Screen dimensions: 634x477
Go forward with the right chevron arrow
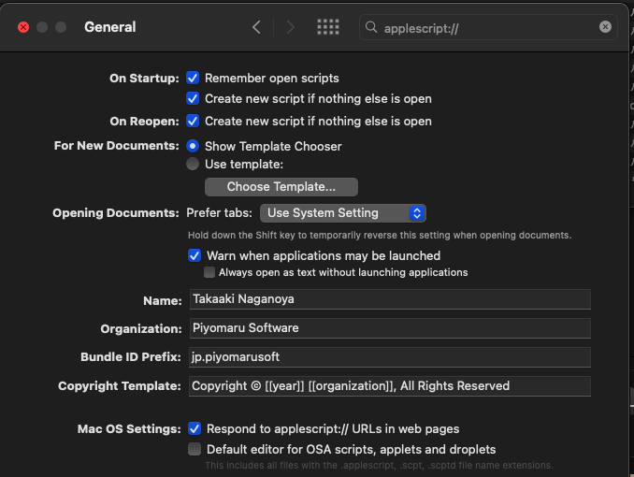point(290,27)
